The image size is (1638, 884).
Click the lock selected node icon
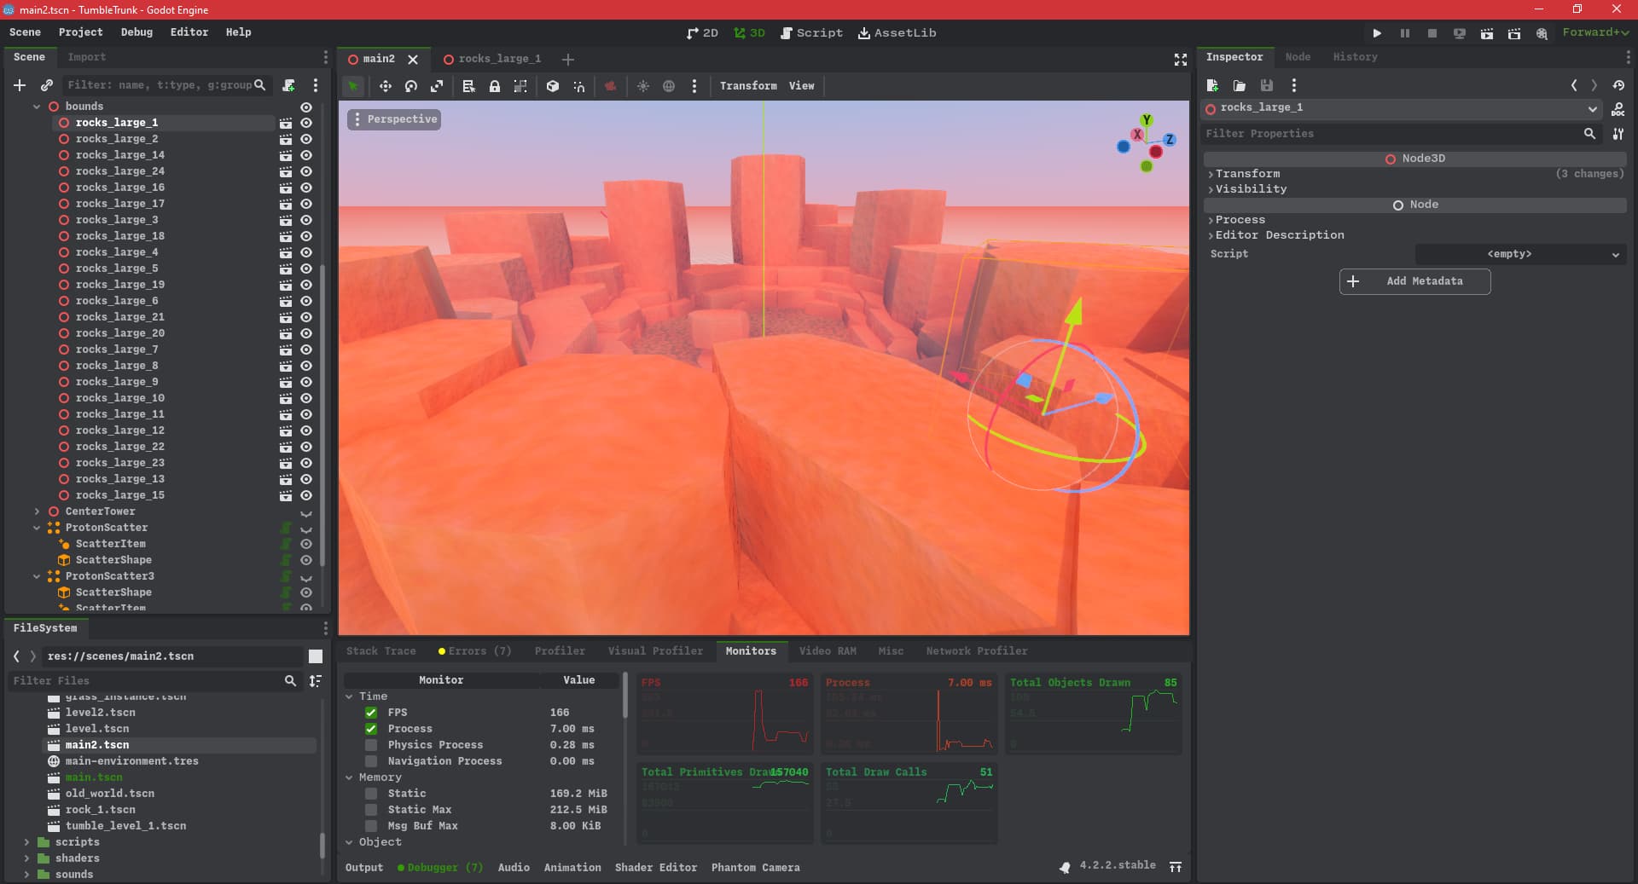(494, 86)
